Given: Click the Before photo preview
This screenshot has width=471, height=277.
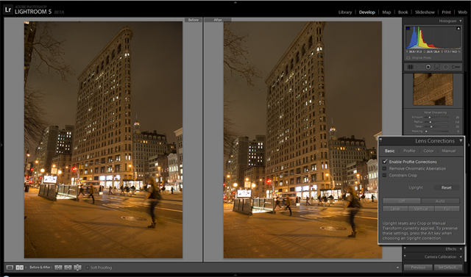Looking at the screenshot, I should coord(103,140).
